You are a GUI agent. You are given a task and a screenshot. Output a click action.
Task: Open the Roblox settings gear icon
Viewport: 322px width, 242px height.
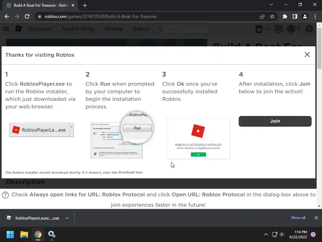[309, 29]
